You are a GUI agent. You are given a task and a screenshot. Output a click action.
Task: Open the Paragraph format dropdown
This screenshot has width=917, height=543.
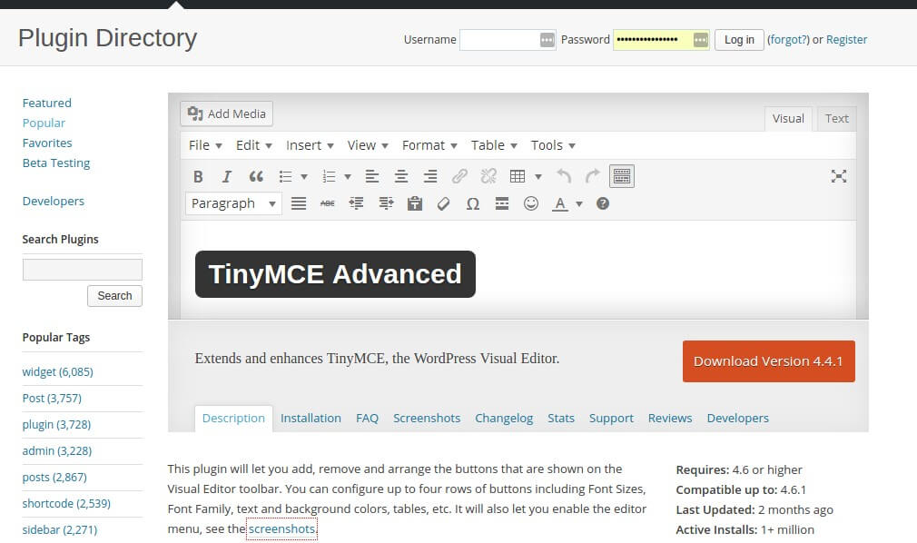click(x=234, y=203)
